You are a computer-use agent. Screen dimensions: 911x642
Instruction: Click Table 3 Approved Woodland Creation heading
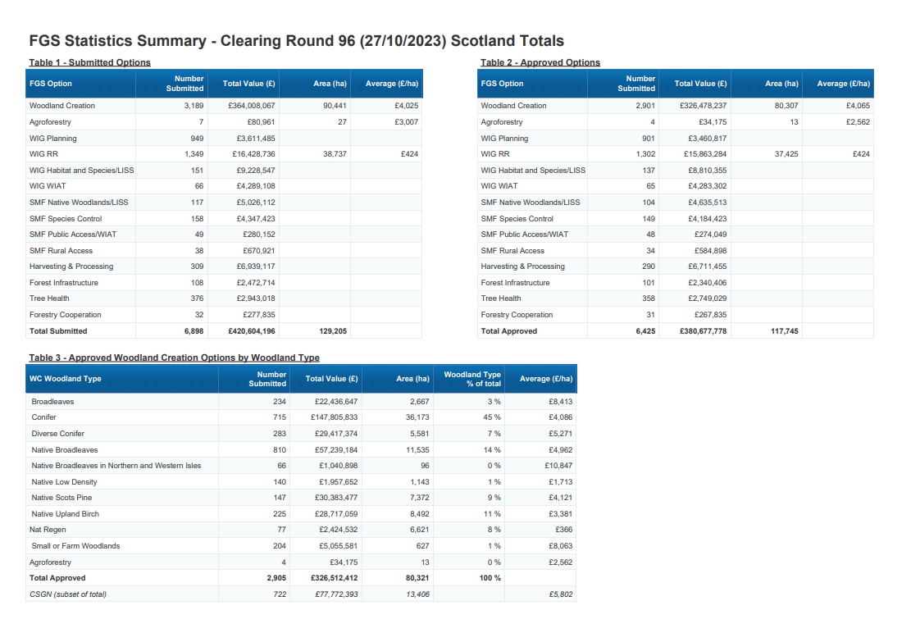[x=174, y=357]
